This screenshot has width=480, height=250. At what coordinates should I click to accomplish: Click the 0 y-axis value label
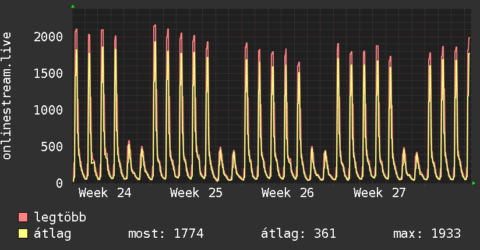[59, 183]
